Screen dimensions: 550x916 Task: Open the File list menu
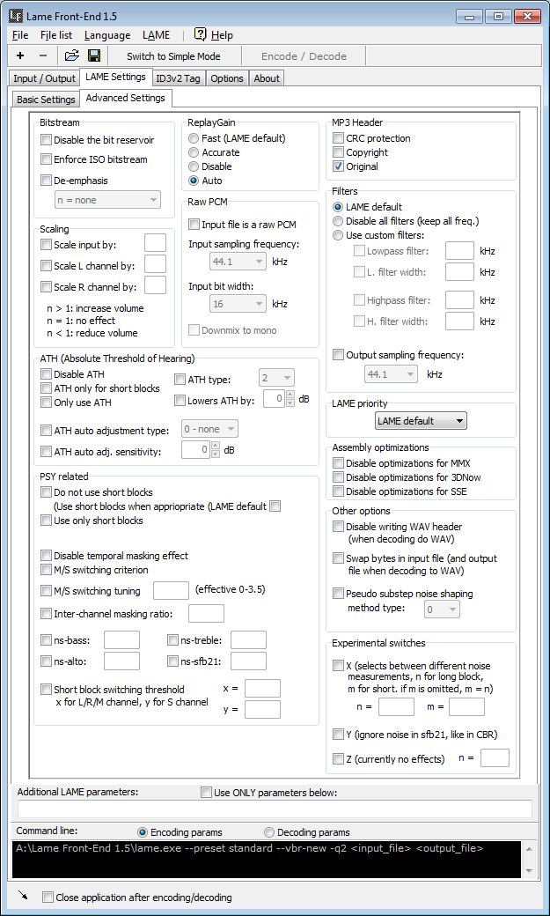tap(56, 35)
